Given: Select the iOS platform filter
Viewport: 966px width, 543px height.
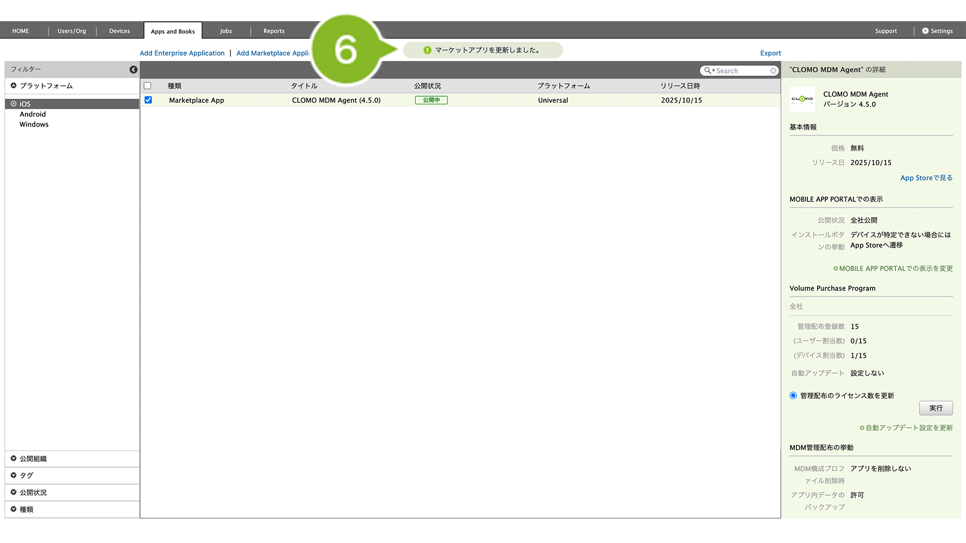Looking at the screenshot, I should coord(25,104).
